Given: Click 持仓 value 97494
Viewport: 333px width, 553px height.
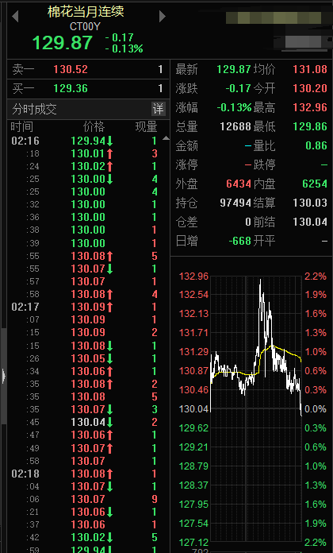Looking at the screenshot, I should [x=235, y=203].
